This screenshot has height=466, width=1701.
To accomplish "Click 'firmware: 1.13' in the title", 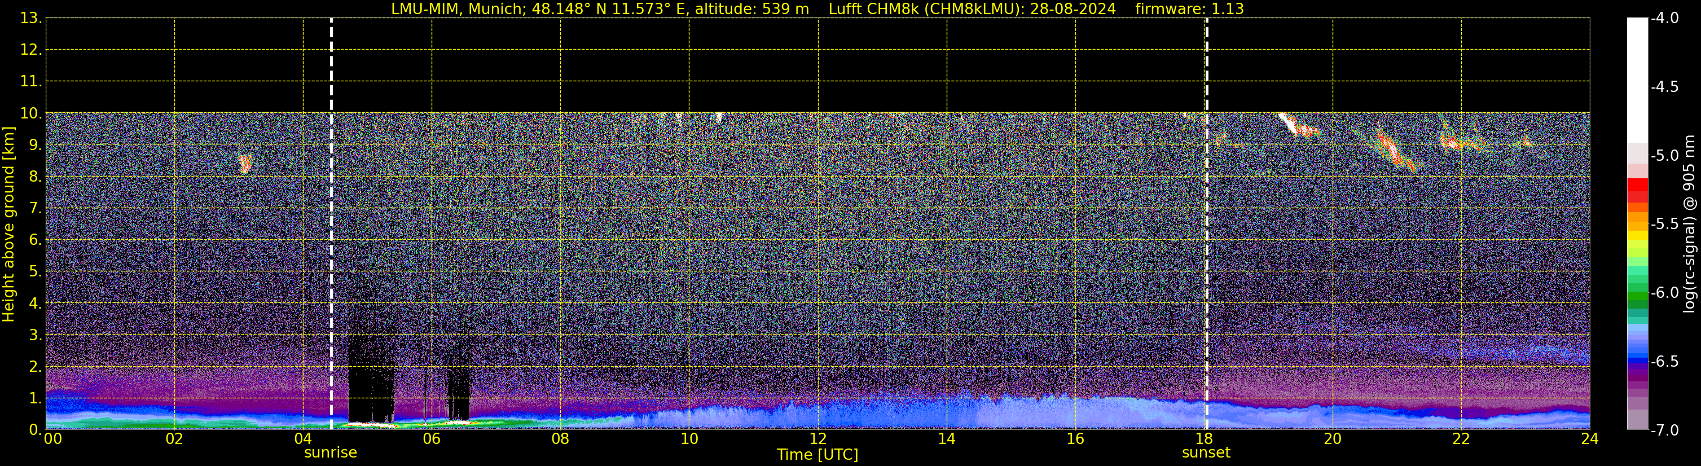I will point(1189,9).
